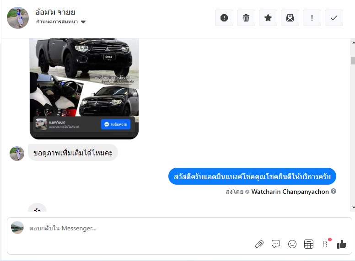The width and height of the screenshot is (355, 261).
Task: Attach a file with the paperclip icon
Action: [259, 244]
